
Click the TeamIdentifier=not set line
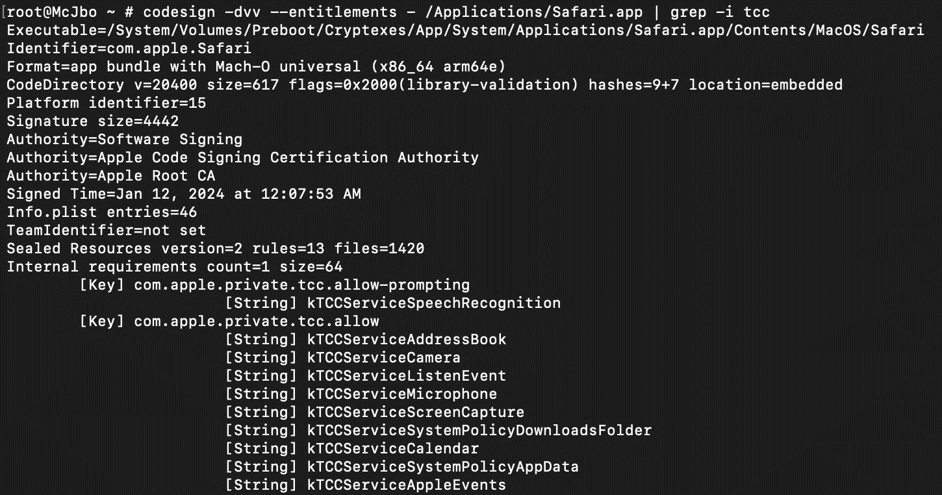[106, 231]
